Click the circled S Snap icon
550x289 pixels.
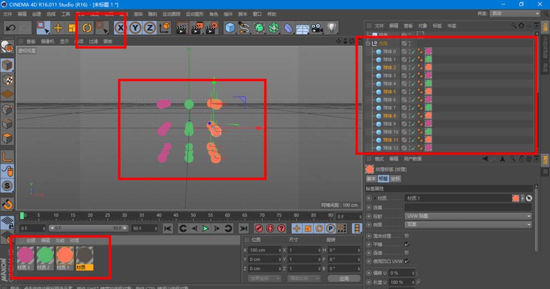tap(7, 186)
